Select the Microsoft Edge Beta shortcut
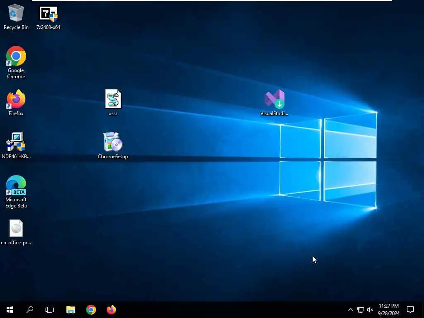This screenshot has height=318, width=424. pos(16,192)
